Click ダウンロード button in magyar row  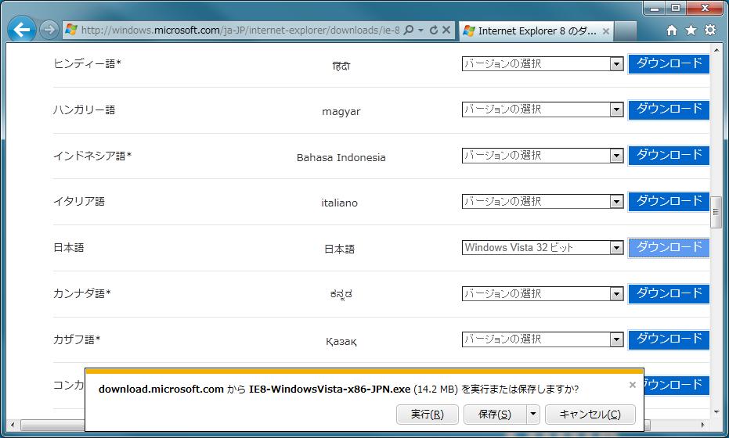pos(669,109)
